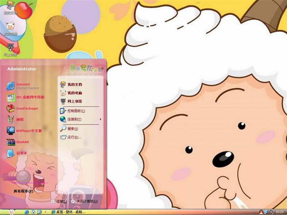Launch KMPlayer中文版 from the Start menu
Image resolution: width=287 pixels, height=215 pixels.
click(x=24, y=131)
